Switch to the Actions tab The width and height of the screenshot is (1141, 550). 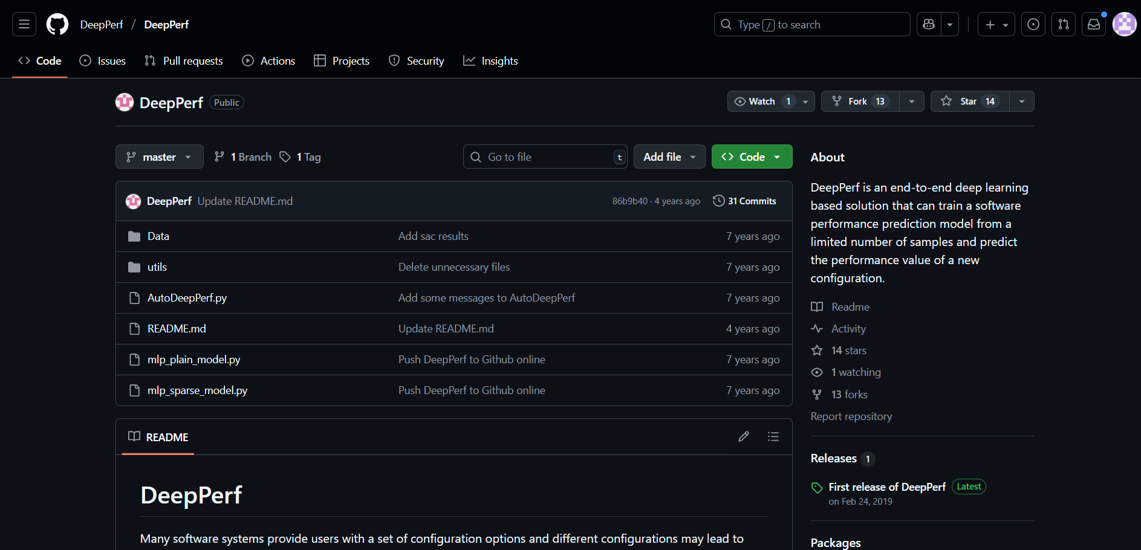pyautogui.click(x=269, y=61)
